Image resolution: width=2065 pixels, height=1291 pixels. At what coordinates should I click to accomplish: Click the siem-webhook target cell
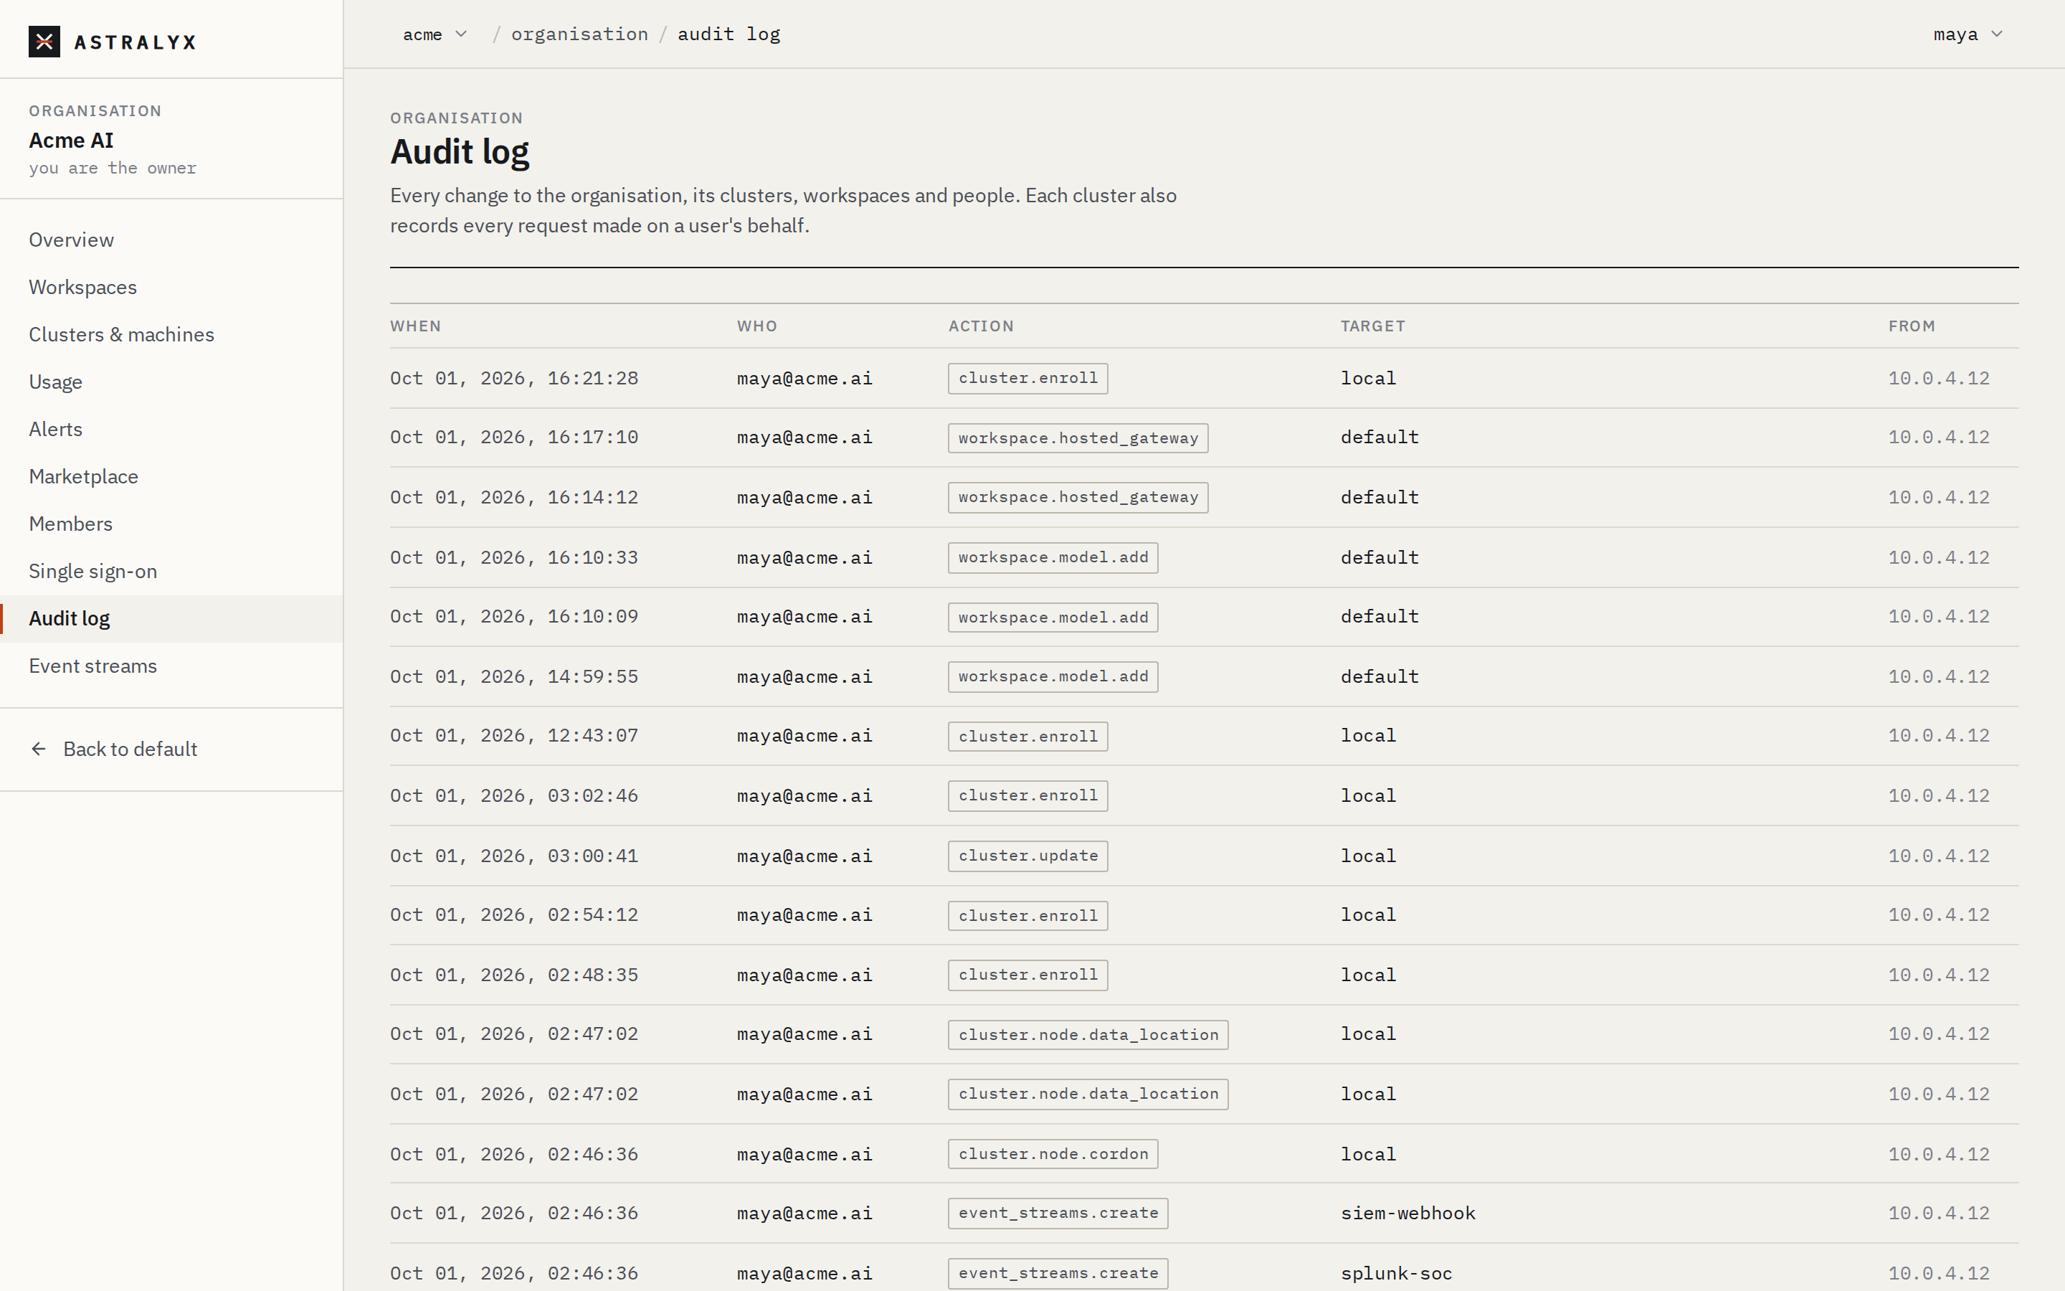(x=1408, y=1214)
